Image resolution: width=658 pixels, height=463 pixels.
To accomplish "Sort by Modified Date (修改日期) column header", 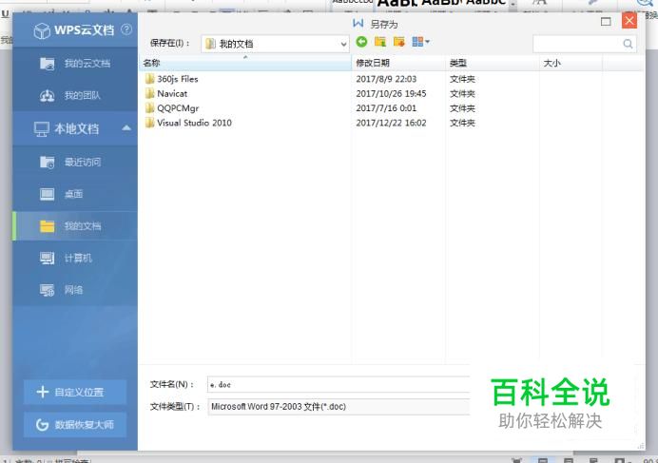I will tap(398, 63).
